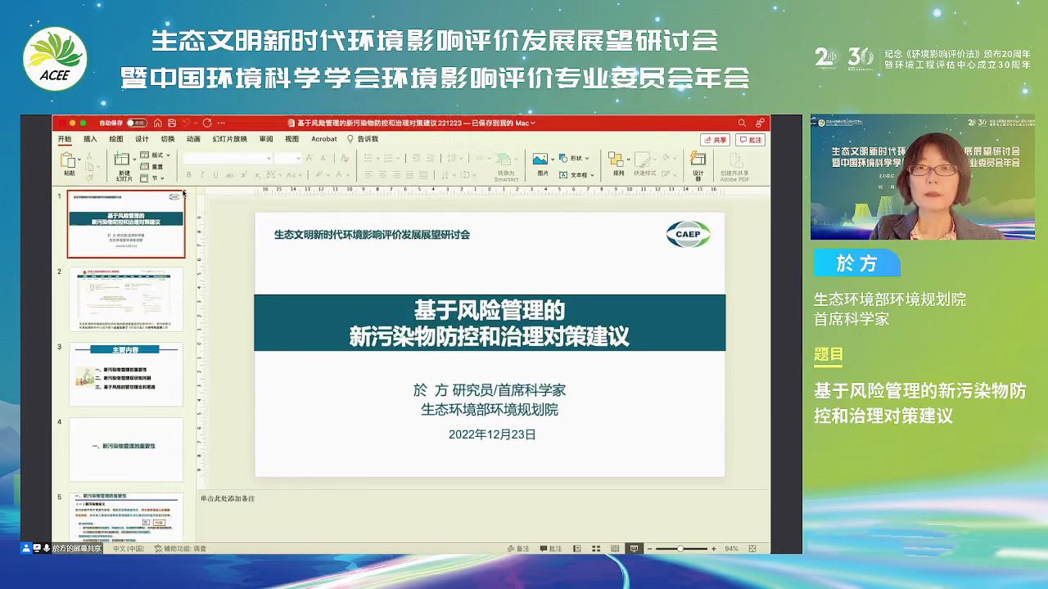The width and height of the screenshot is (1048, 589).
Task: Click the date 2022年12月23日 on slide
Action: click(492, 434)
